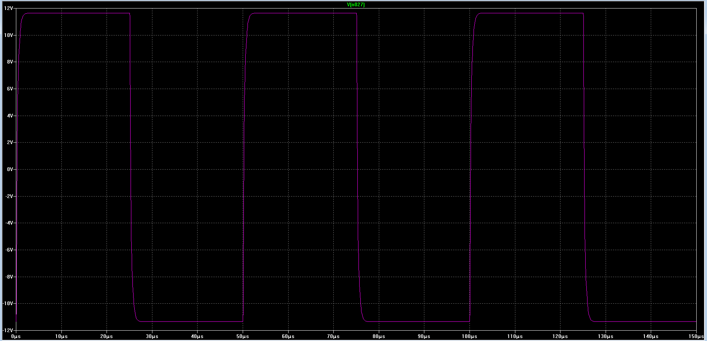Click the 100µs time axis label

(469, 337)
